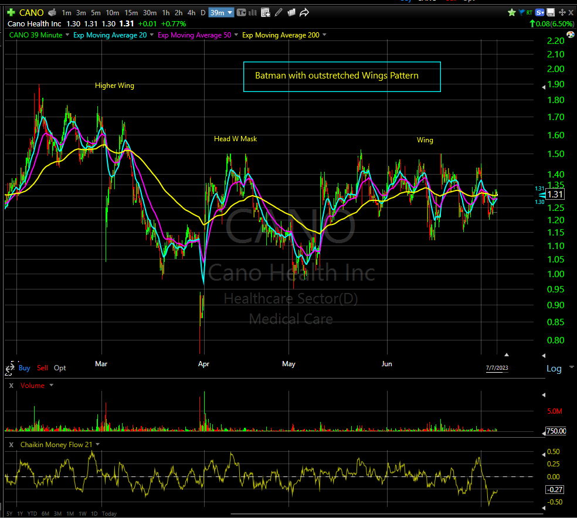Image resolution: width=577 pixels, height=518 pixels.
Task: Select the 5m timeframe
Action: tap(96, 13)
